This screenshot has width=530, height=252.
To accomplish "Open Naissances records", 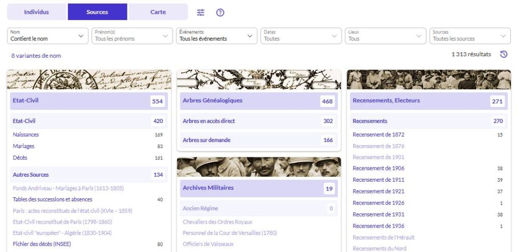I will (x=26, y=135).
